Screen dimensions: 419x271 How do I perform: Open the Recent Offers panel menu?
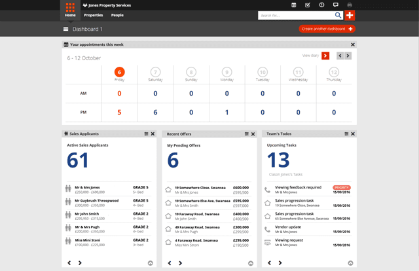pos(246,134)
